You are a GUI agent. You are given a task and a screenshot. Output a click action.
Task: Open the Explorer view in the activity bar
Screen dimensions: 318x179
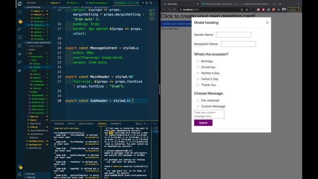coord(20,3)
